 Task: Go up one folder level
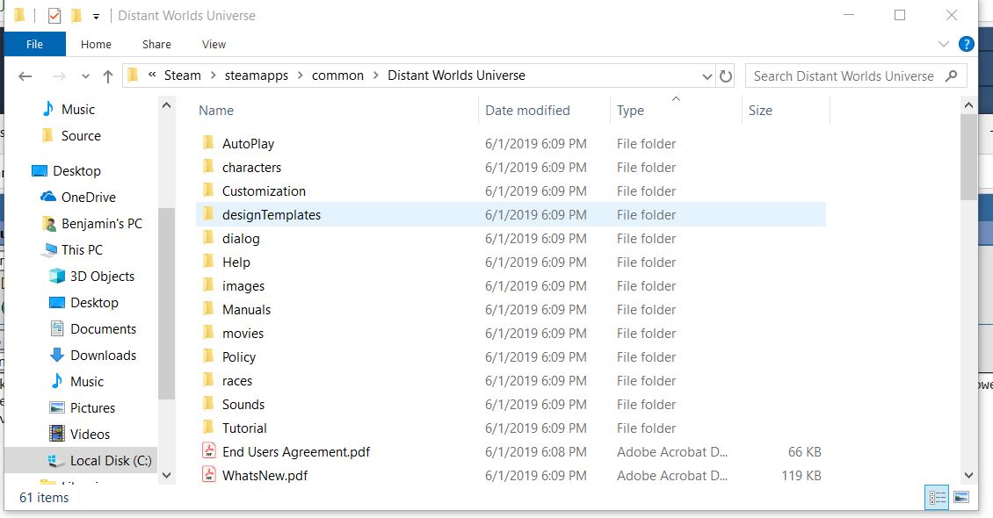108,76
